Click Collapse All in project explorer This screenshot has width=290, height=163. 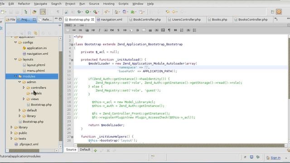(29, 33)
